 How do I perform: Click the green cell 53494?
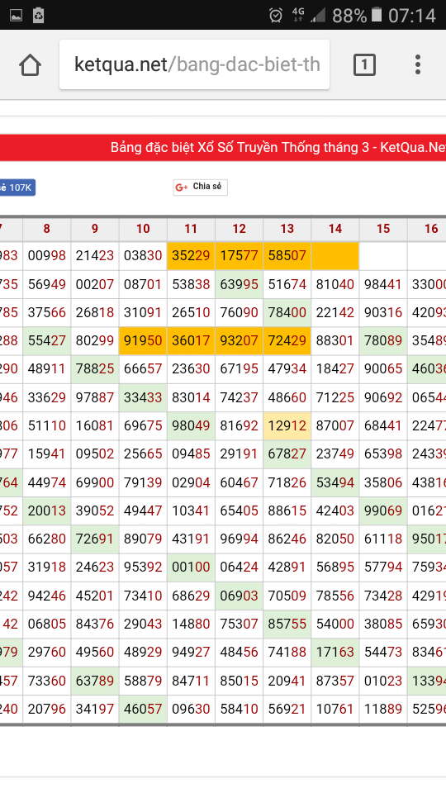tap(334, 482)
